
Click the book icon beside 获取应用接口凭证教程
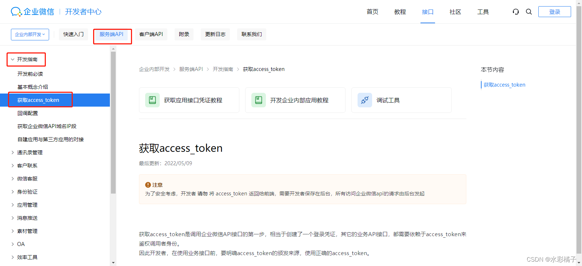(152, 100)
